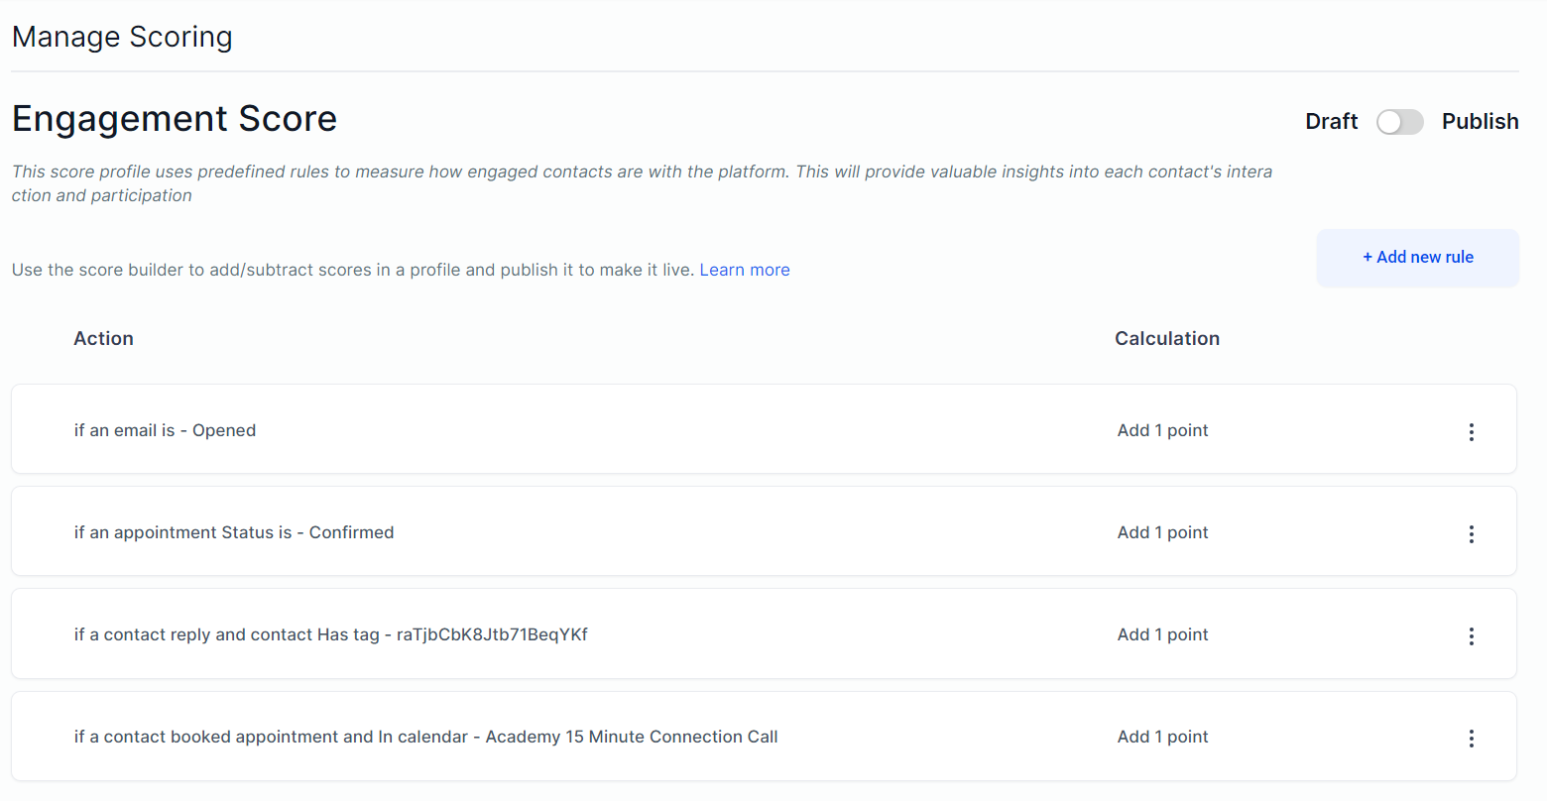This screenshot has height=801, width=1547.
Task: Click the Add new rule button
Action: pyautogui.click(x=1417, y=258)
